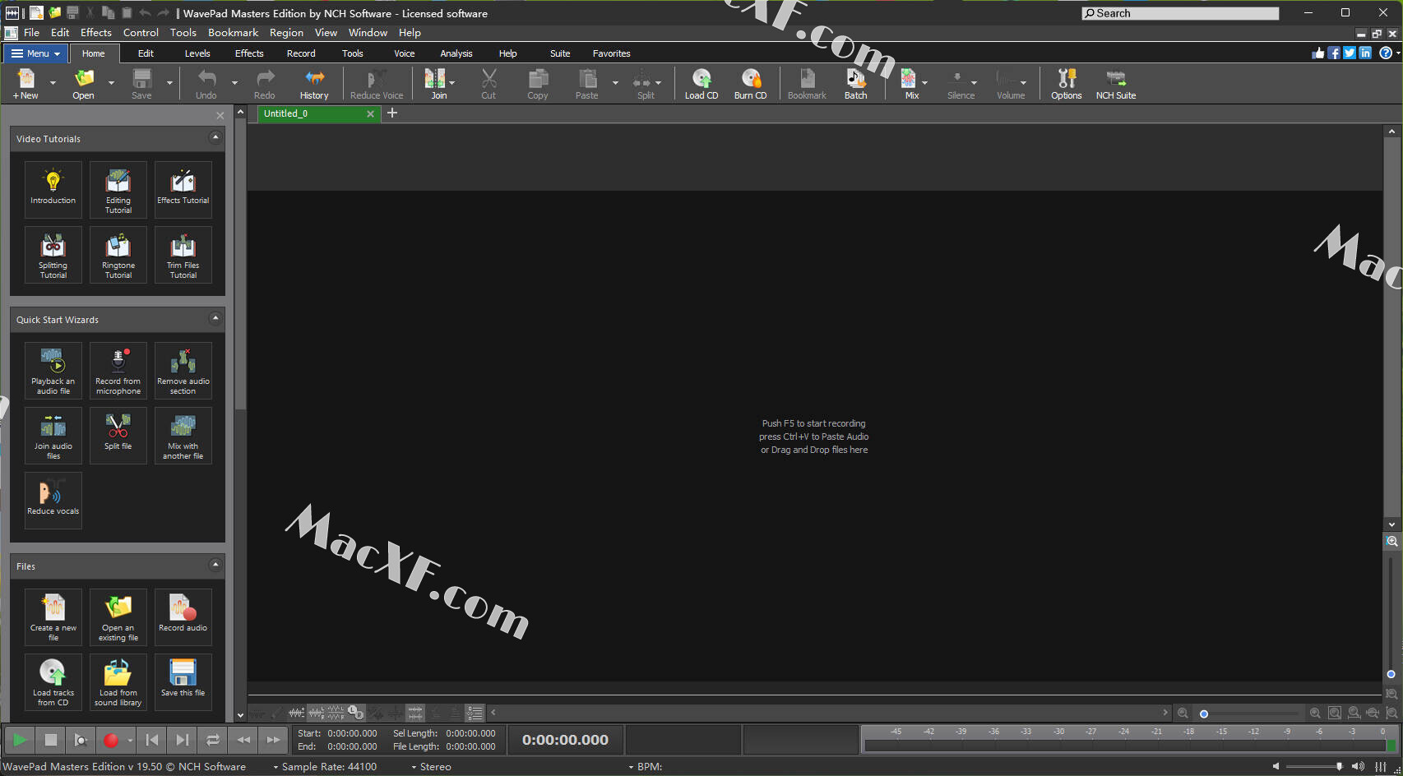Click the Play button
The width and height of the screenshot is (1403, 776).
point(19,740)
